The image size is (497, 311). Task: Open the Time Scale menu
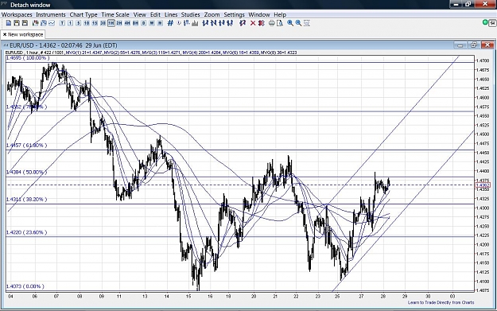coord(115,14)
